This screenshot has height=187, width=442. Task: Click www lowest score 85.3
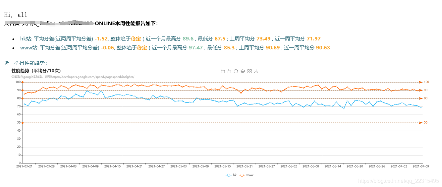[x=229, y=48]
